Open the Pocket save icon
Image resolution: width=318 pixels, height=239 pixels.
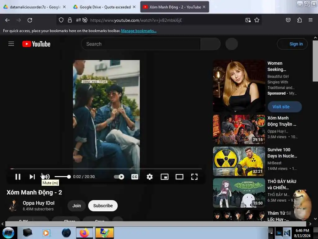click(288, 20)
